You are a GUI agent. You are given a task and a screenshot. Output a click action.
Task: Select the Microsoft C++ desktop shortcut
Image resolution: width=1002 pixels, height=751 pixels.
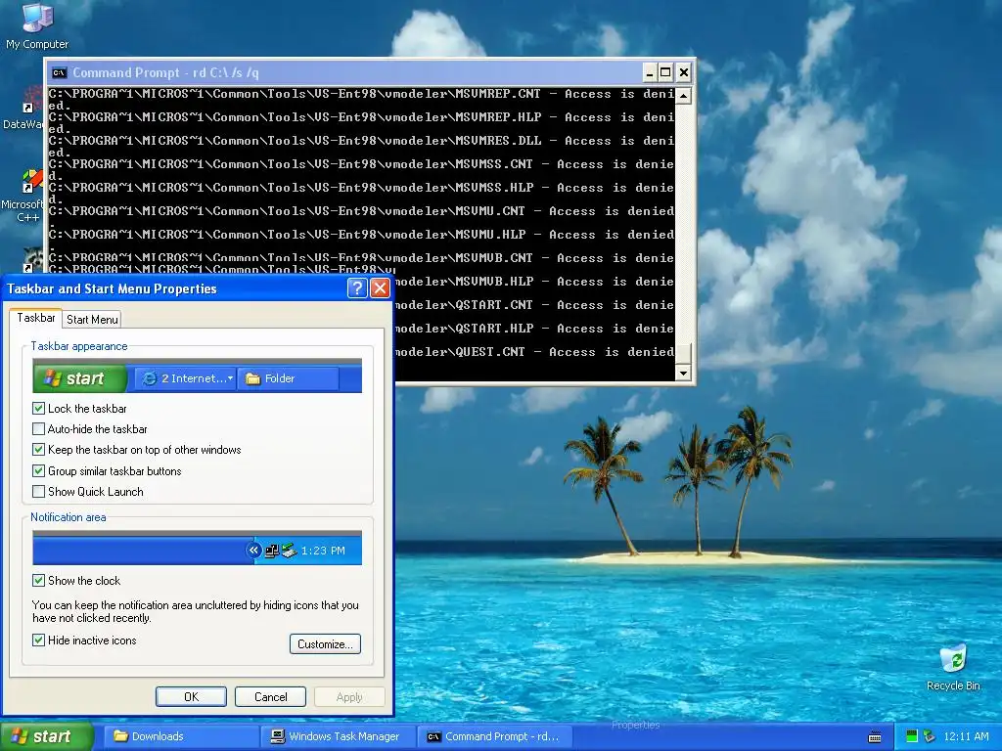[23, 197]
